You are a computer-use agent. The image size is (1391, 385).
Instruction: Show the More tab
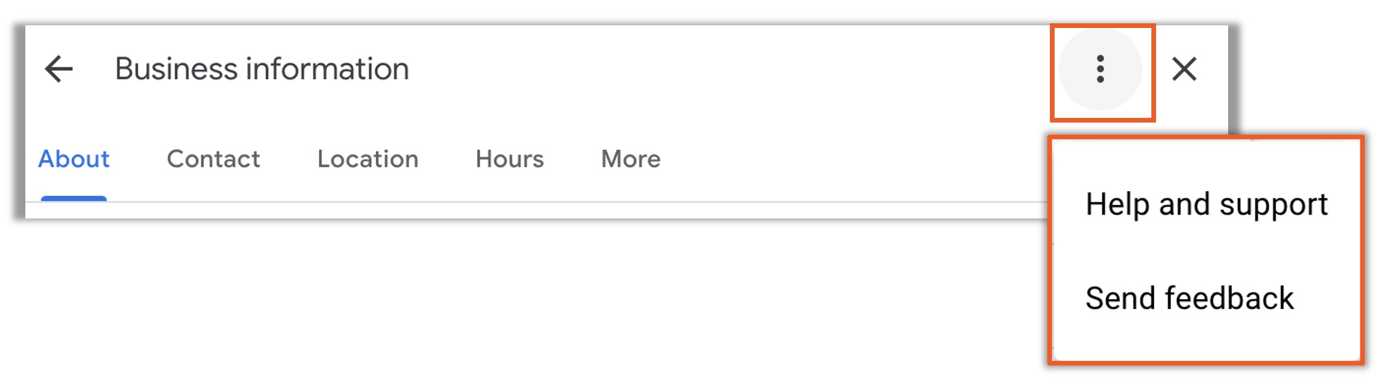tap(631, 159)
